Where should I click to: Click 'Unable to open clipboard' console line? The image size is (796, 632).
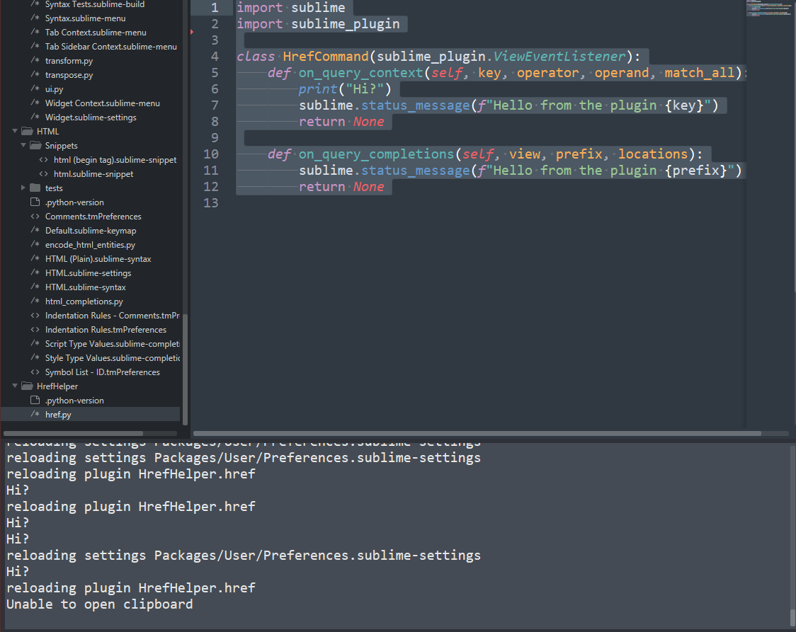tap(99, 604)
